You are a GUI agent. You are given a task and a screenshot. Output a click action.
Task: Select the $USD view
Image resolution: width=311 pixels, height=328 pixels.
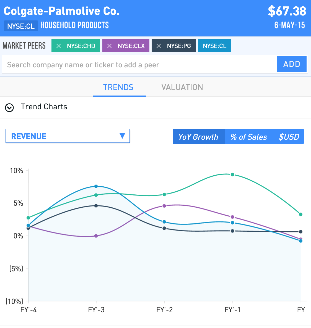coord(289,137)
